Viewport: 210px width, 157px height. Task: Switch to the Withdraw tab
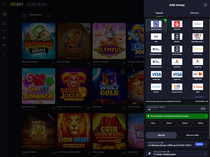point(195,13)
